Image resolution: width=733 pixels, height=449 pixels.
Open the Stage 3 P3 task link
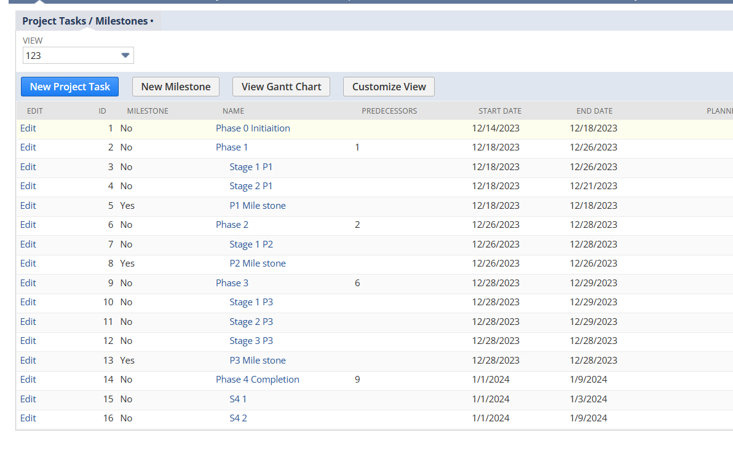[251, 341]
